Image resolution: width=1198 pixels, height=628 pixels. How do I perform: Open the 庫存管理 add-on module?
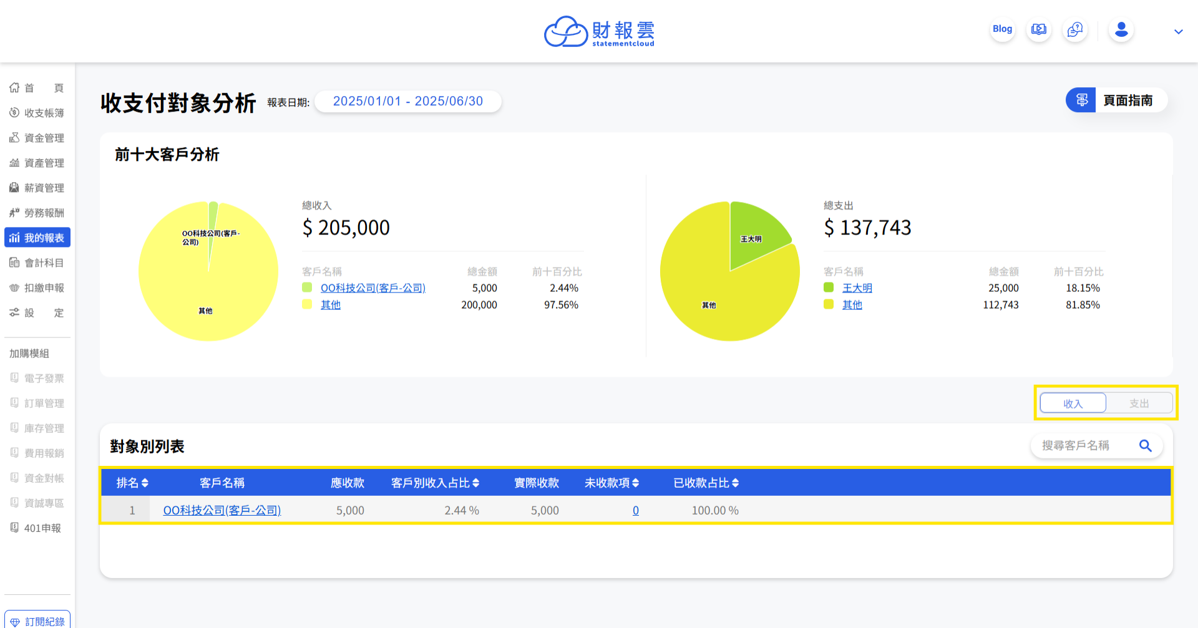[x=37, y=428]
